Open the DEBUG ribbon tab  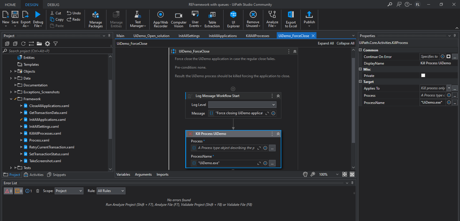53,5
